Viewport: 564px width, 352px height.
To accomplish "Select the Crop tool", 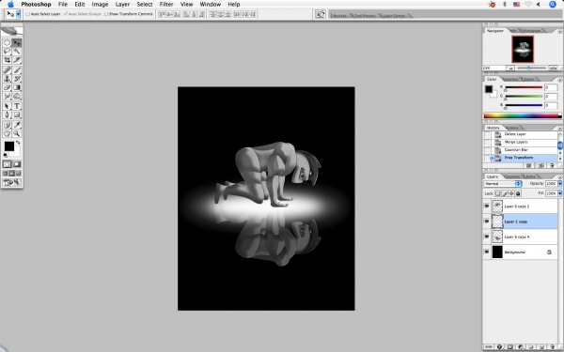I will (7, 60).
